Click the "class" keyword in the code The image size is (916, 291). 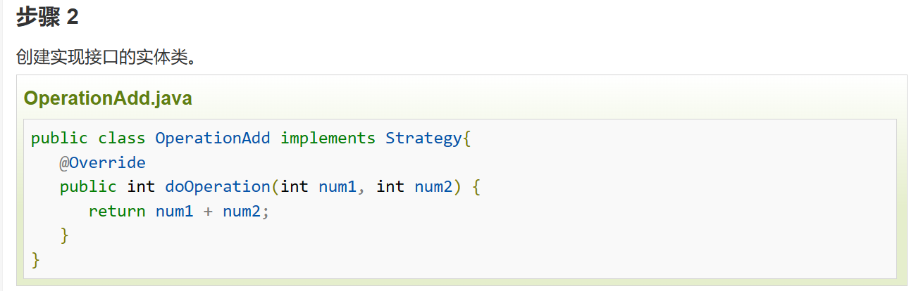coord(121,138)
